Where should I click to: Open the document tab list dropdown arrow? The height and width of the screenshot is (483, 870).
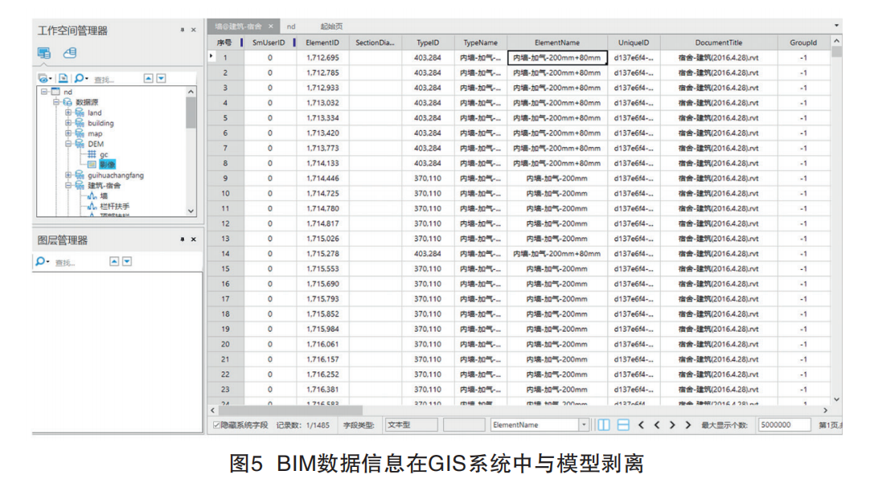click(x=837, y=26)
